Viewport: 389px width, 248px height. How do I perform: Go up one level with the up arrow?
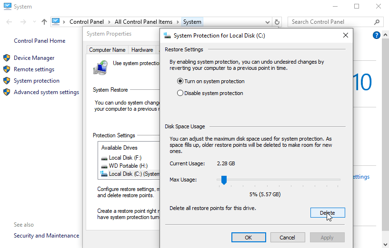pyautogui.click(x=44, y=22)
